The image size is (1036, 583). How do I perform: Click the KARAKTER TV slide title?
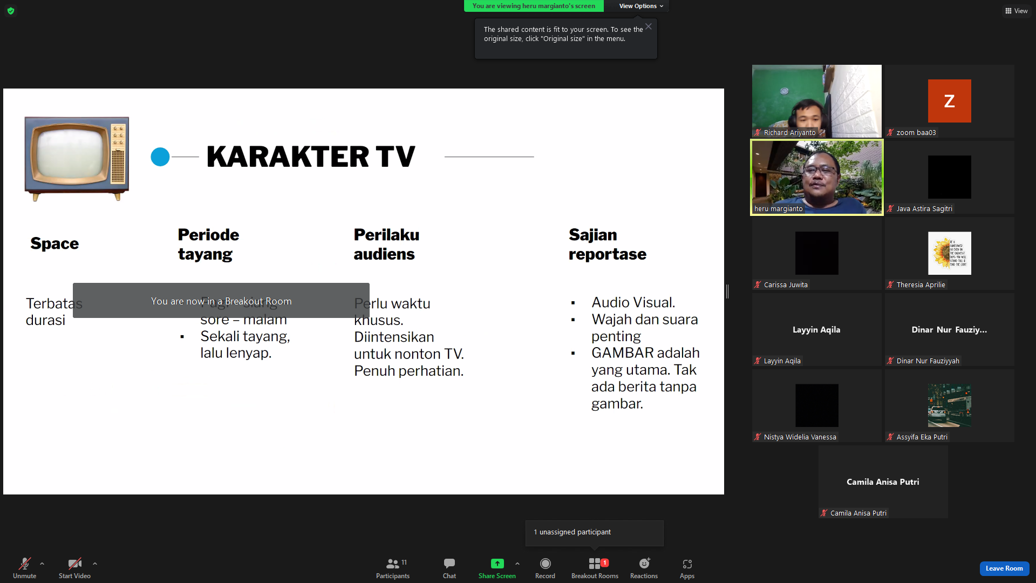click(311, 157)
